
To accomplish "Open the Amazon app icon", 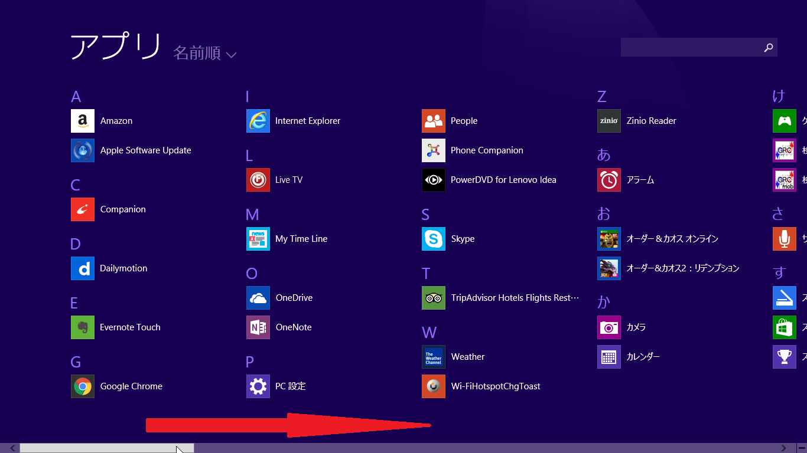I will pyautogui.click(x=83, y=121).
